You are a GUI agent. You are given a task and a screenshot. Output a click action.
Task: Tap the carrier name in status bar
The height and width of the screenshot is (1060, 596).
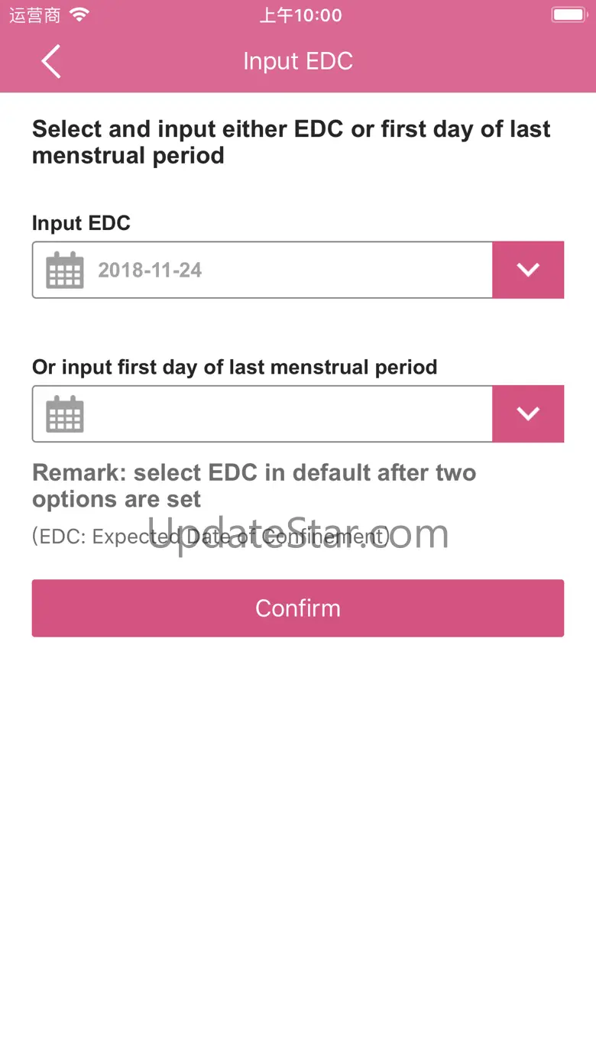pyautogui.click(x=34, y=15)
